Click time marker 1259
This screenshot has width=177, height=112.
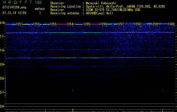click(x=154, y=24)
